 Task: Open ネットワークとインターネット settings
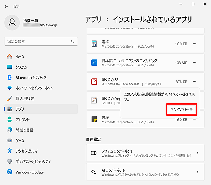pyautogui.click(x=41, y=88)
